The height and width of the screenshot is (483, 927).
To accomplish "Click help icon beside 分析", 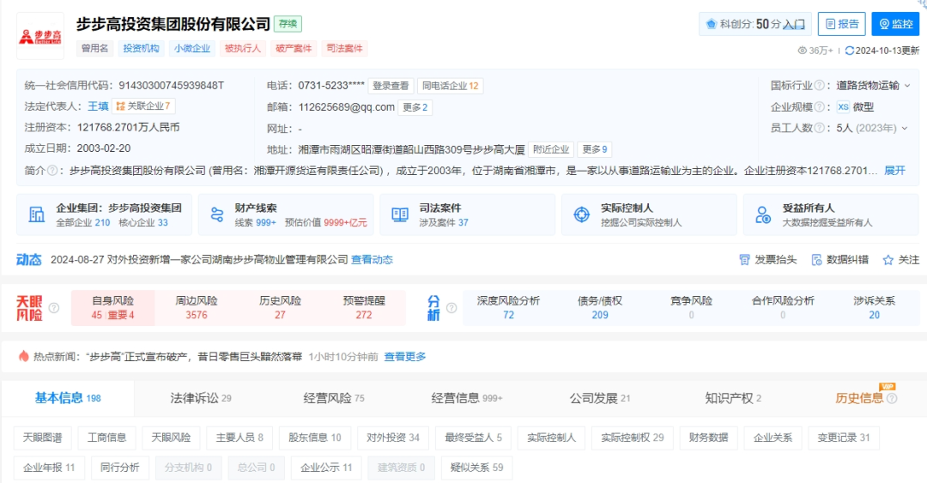I will pos(451,308).
